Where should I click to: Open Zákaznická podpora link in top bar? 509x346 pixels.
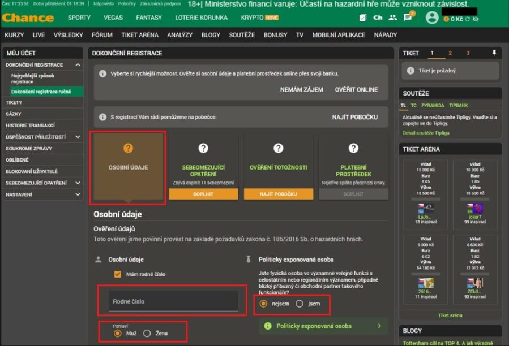(x=160, y=3)
